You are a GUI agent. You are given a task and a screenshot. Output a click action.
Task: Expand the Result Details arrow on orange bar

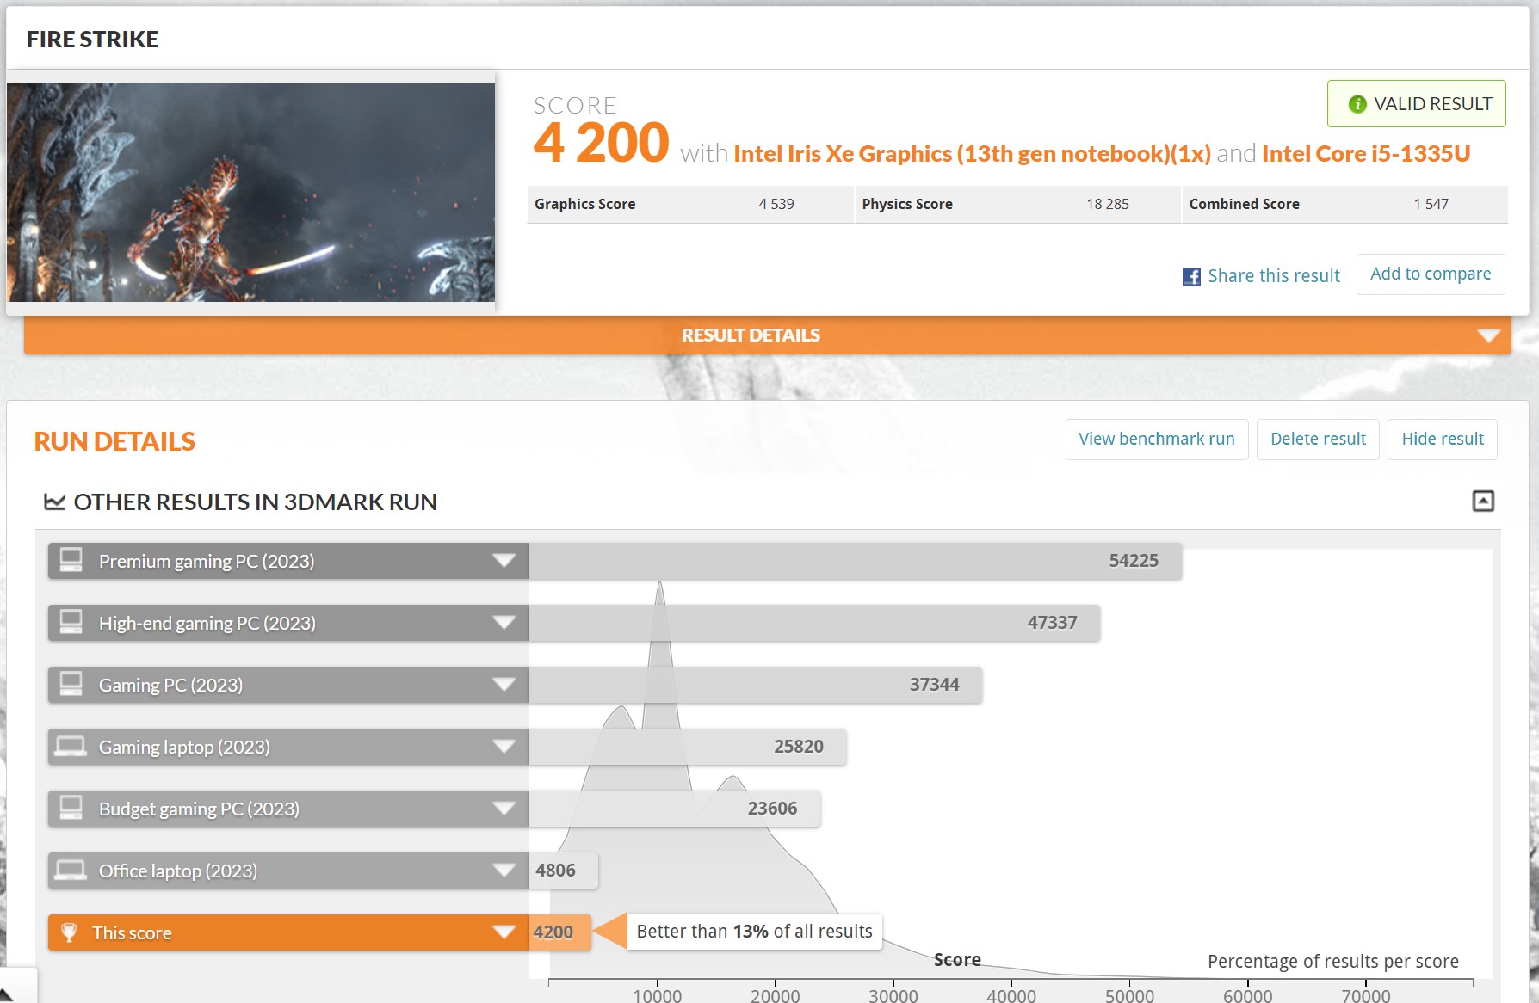1488,335
